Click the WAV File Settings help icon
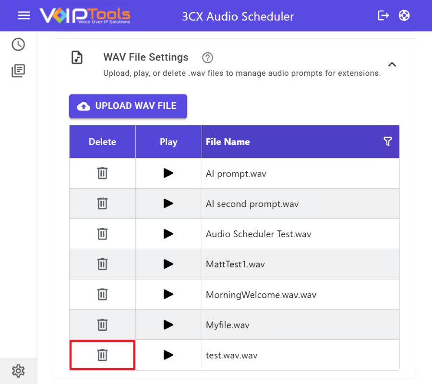 (x=207, y=58)
